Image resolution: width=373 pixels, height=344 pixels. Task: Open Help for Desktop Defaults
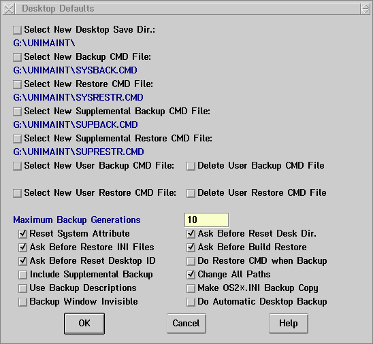(289, 324)
